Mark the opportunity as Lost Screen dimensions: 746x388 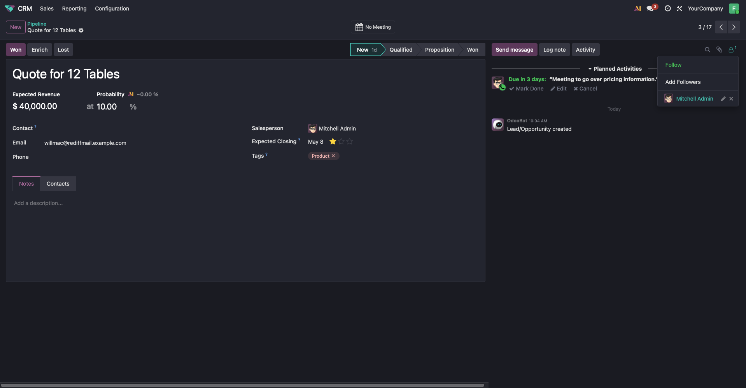point(63,50)
